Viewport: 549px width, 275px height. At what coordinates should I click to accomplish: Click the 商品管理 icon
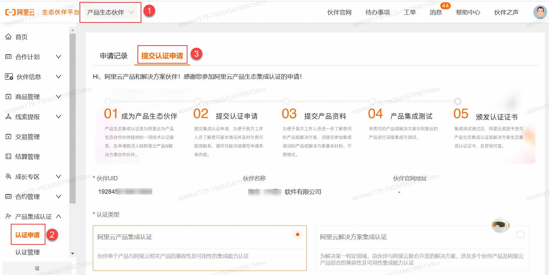click(8, 97)
